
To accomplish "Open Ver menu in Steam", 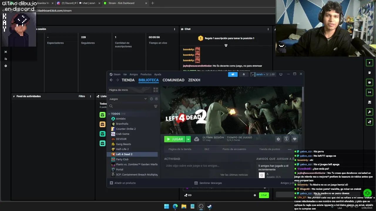I will (125, 74).
